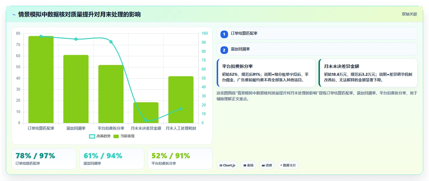Click the 改善趋势 legend color box

coord(92,136)
